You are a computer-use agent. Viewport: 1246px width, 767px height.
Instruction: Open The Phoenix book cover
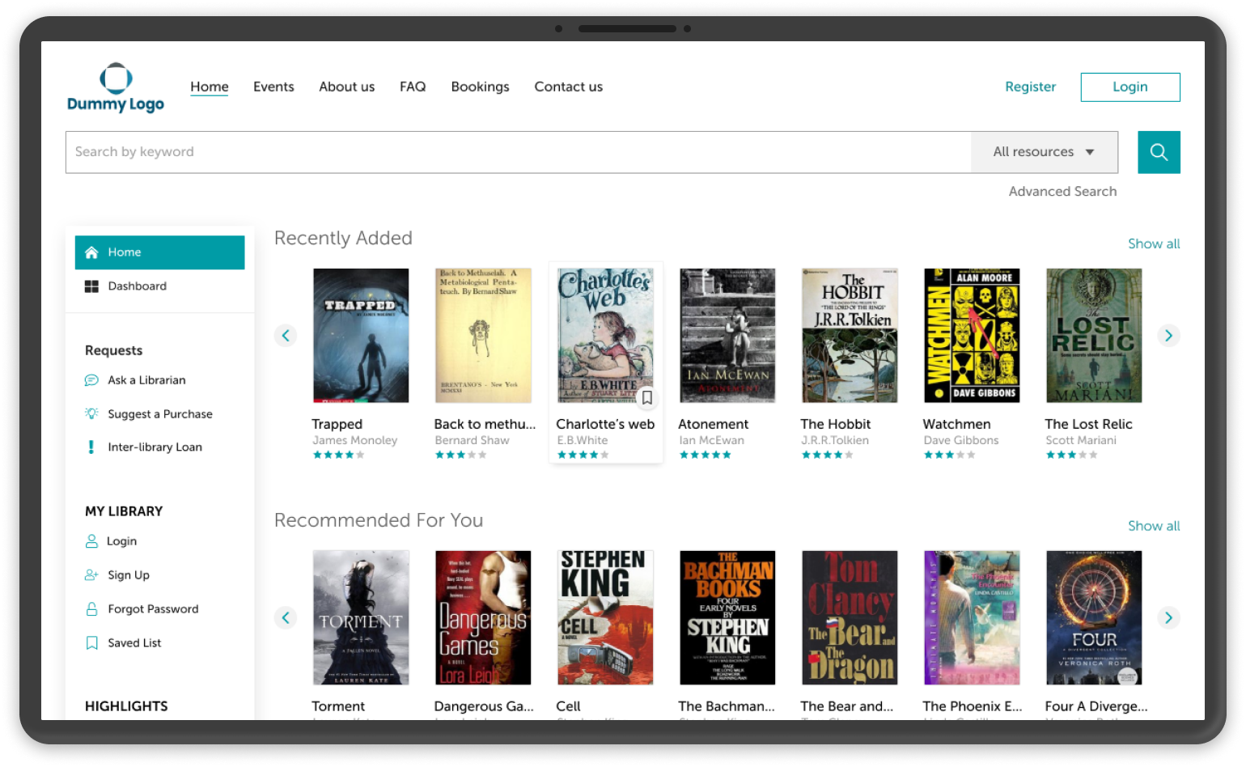coord(972,618)
